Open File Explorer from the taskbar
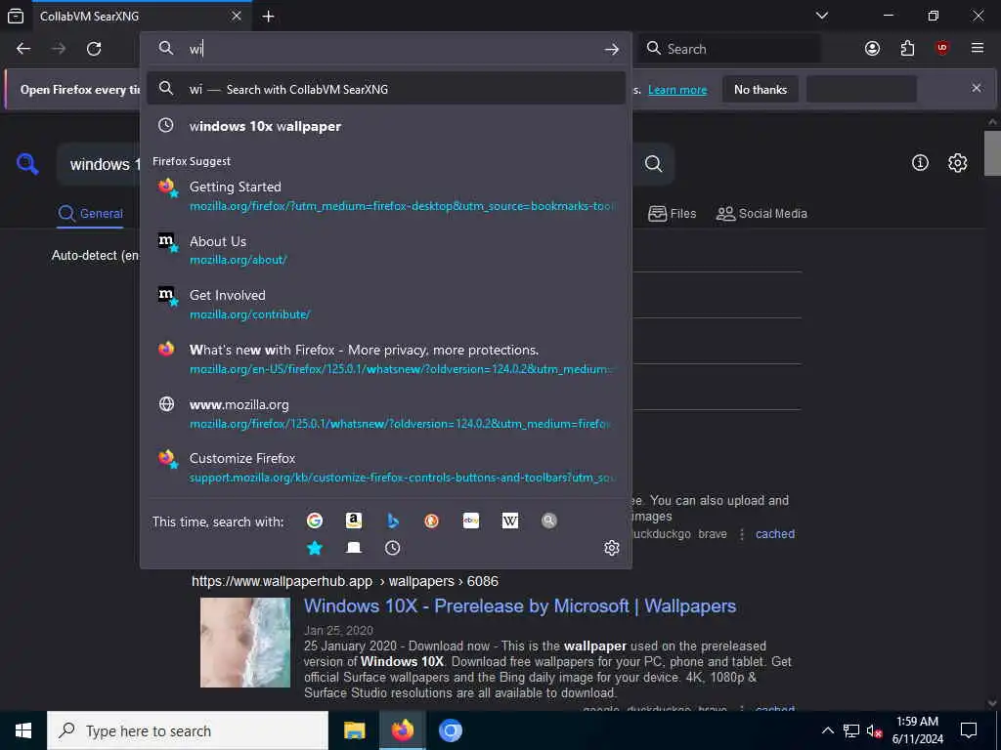This screenshot has height=750, width=1001. pos(354,730)
